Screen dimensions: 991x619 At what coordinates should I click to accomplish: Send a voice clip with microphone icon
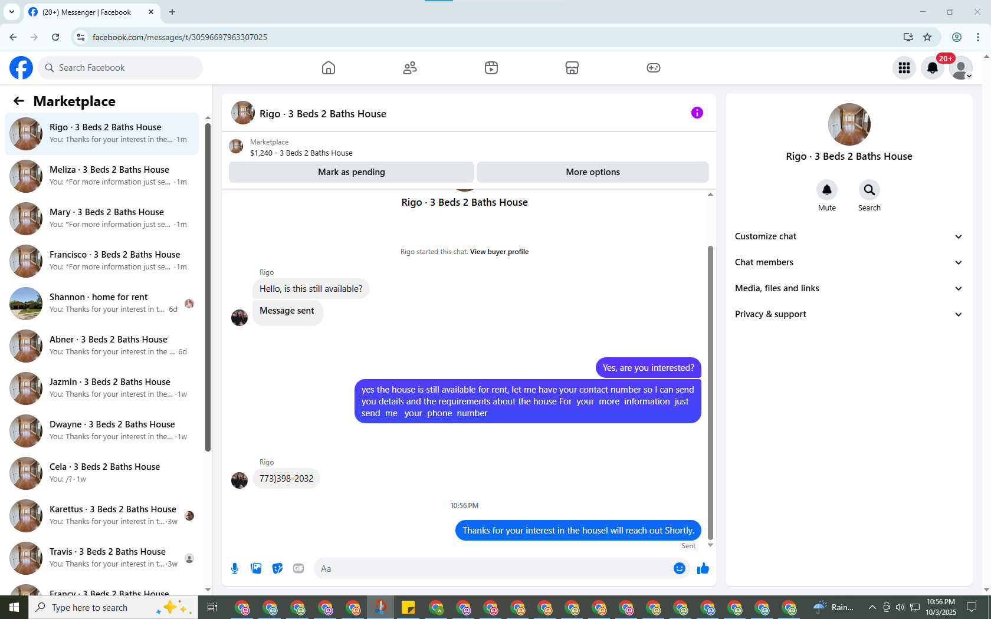[x=235, y=568]
